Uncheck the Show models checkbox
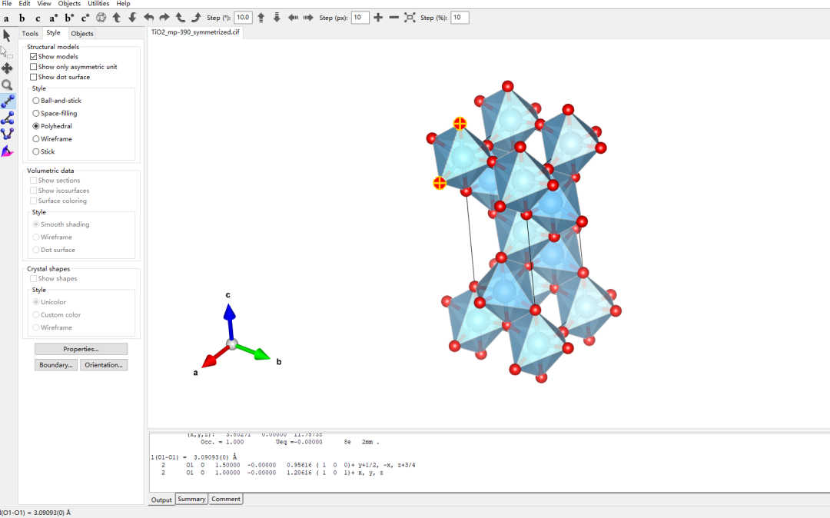Image resolution: width=830 pixels, height=518 pixels. [34, 57]
